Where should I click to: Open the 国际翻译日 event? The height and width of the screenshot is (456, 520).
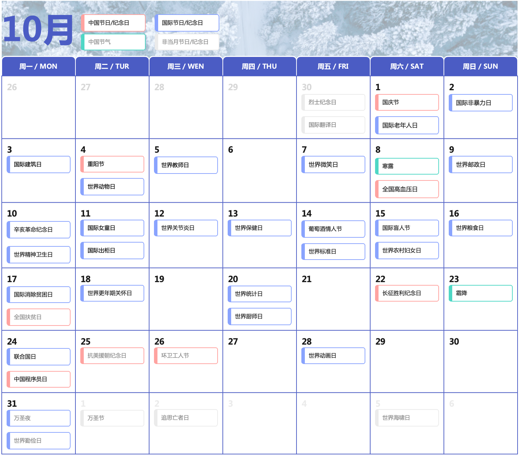(333, 125)
